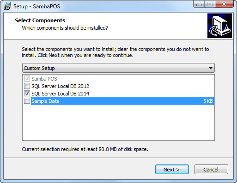Image resolution: width=237 pixels, height=183 pixels.
Task: Click the disabled Samba POS checkbox
Action: pyautogui.click(x=27, y=79)
